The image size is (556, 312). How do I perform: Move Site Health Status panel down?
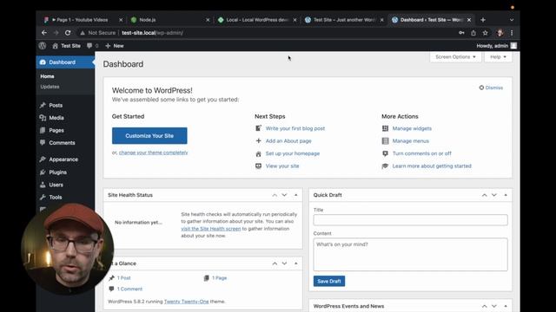pos(284,195)
